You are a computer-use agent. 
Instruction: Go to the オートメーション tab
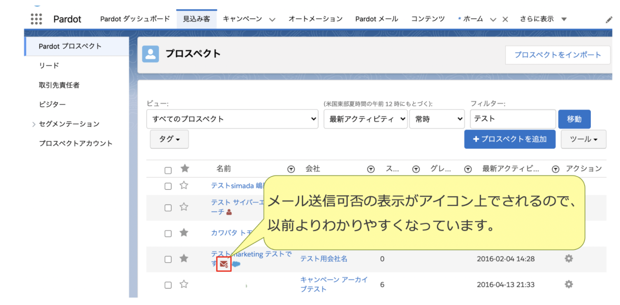(x=315, y=19)
